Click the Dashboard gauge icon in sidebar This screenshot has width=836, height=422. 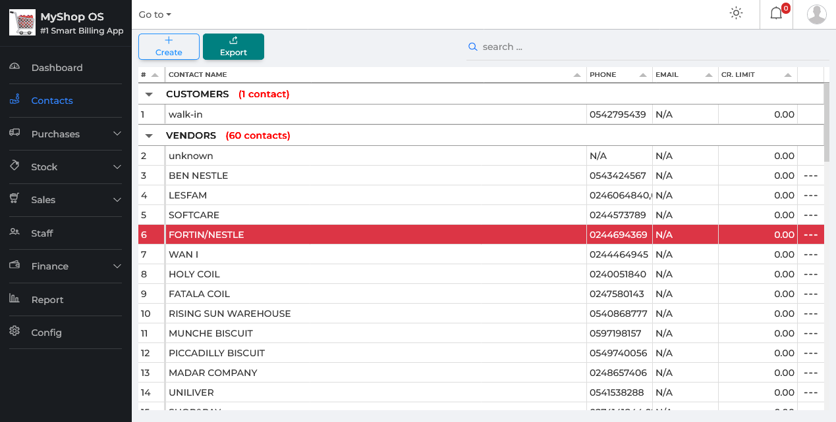pos(14,67)
